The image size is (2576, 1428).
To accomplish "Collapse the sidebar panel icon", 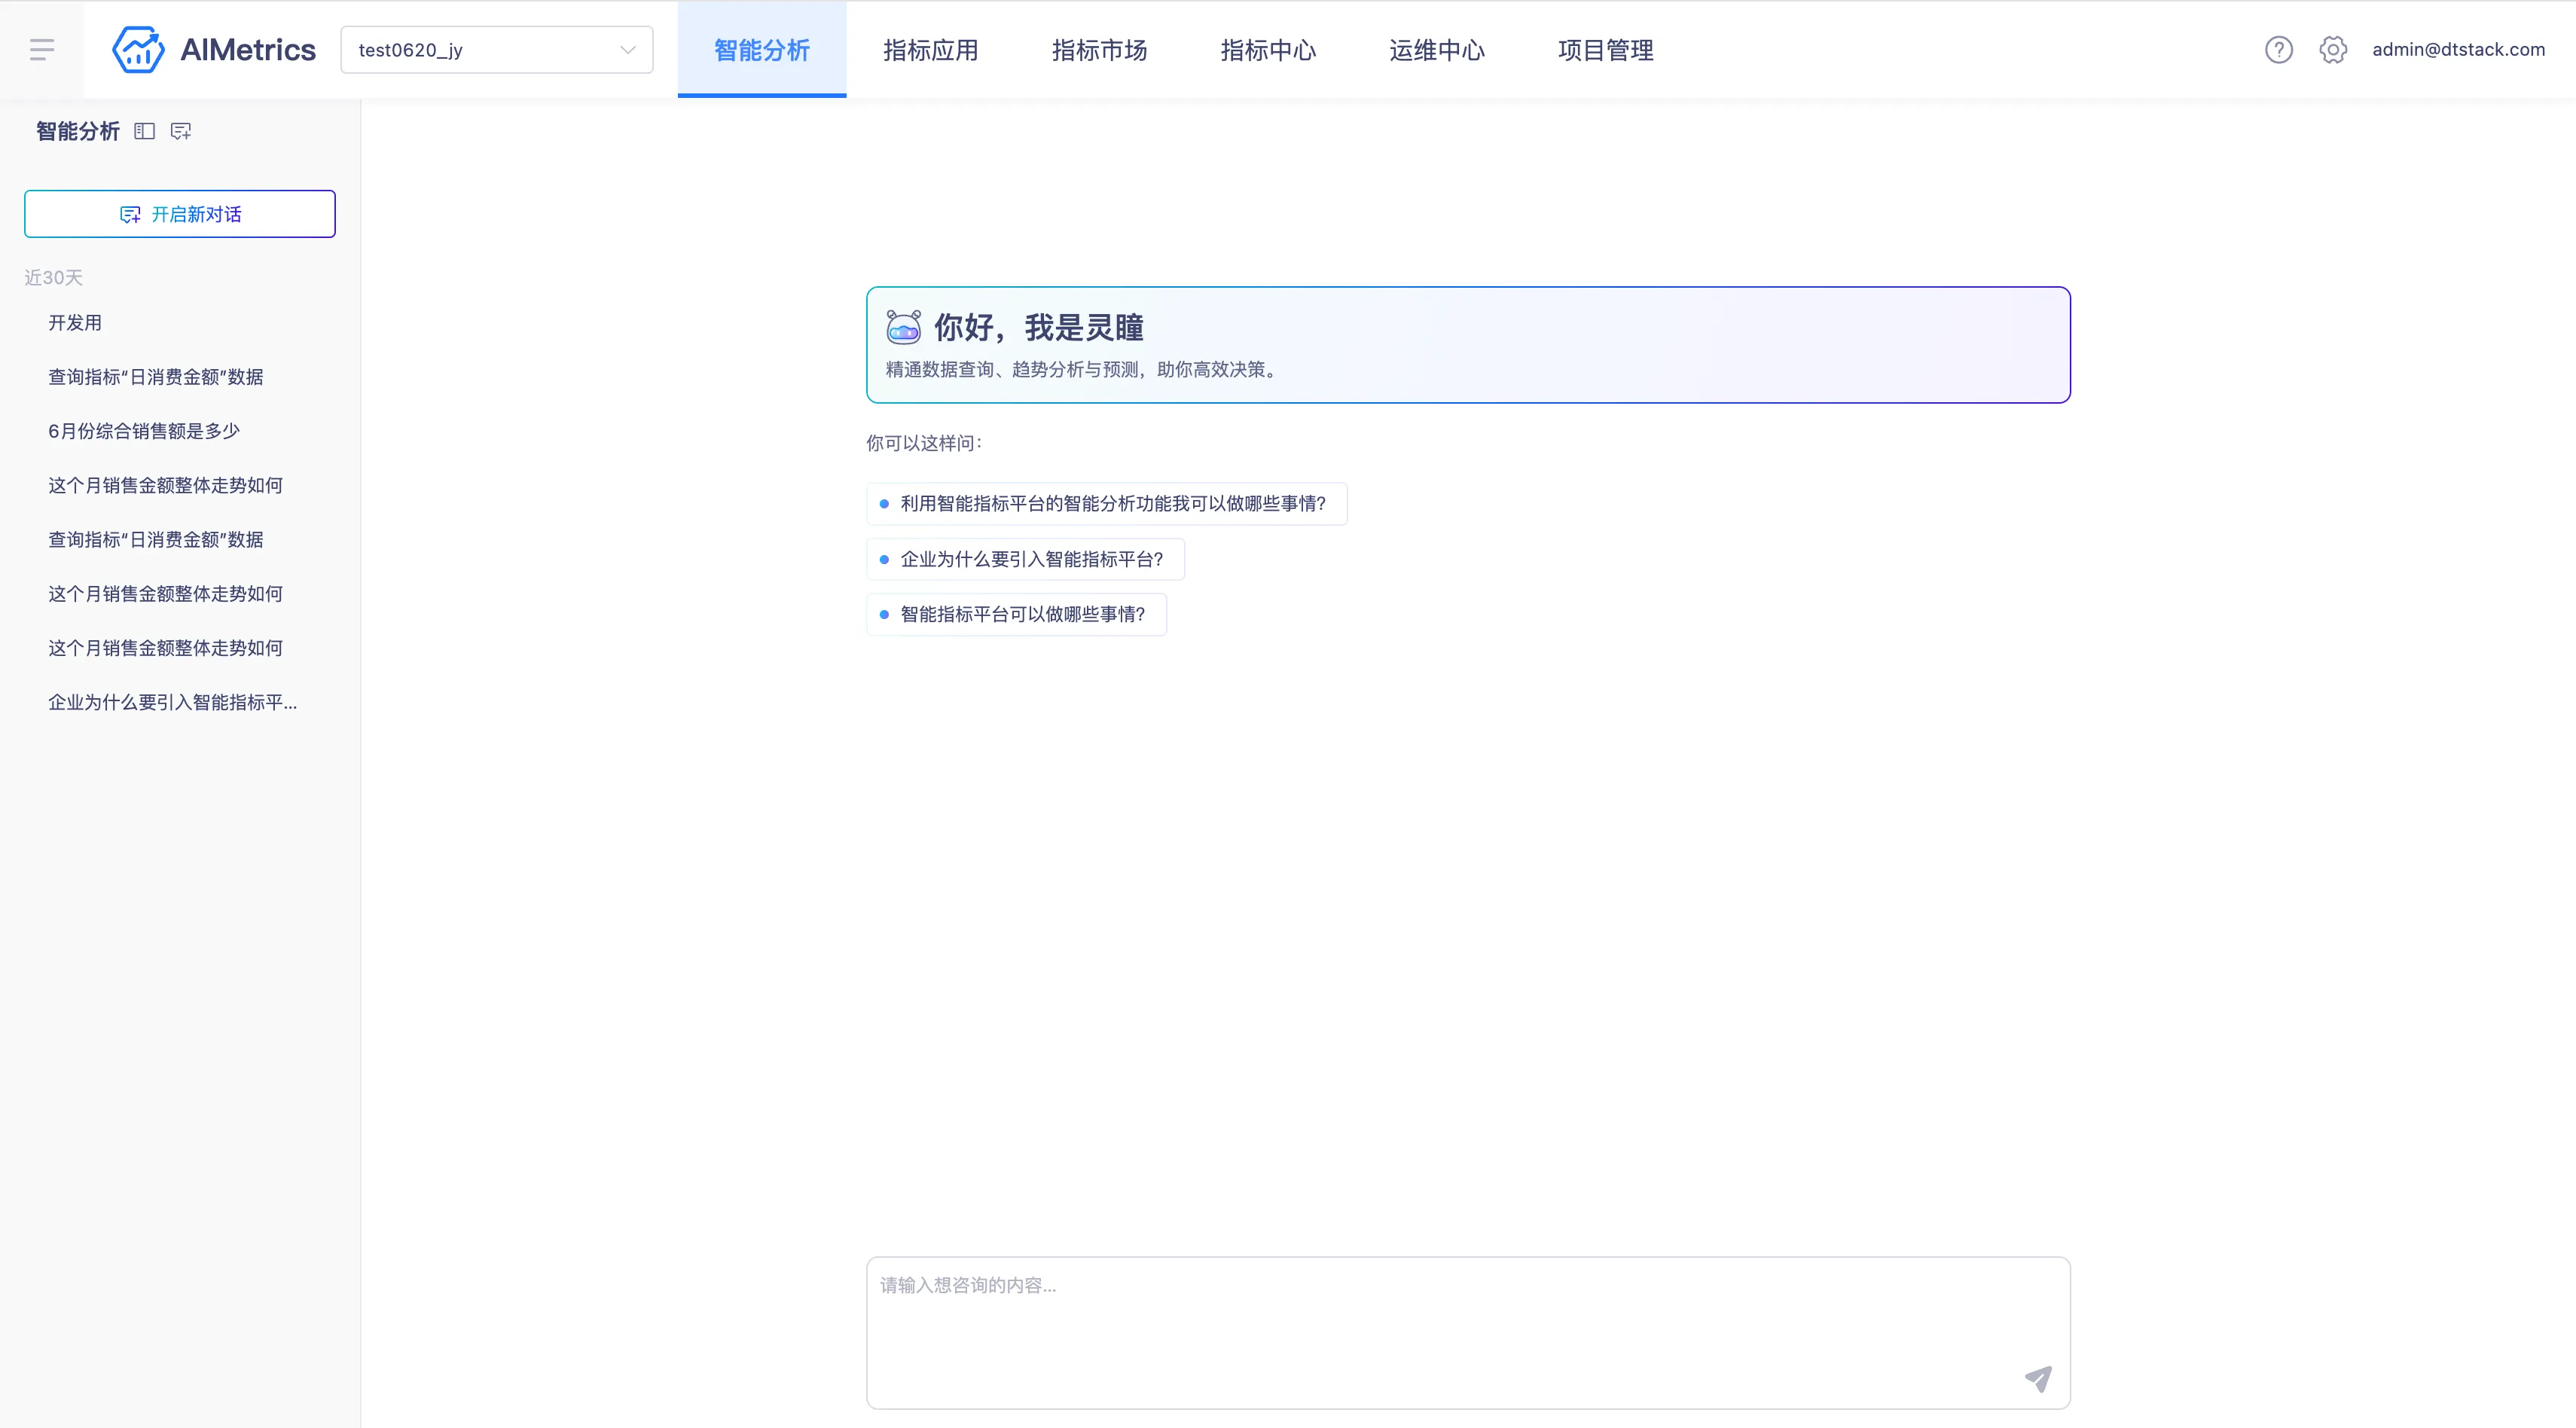I will (144, 131).
